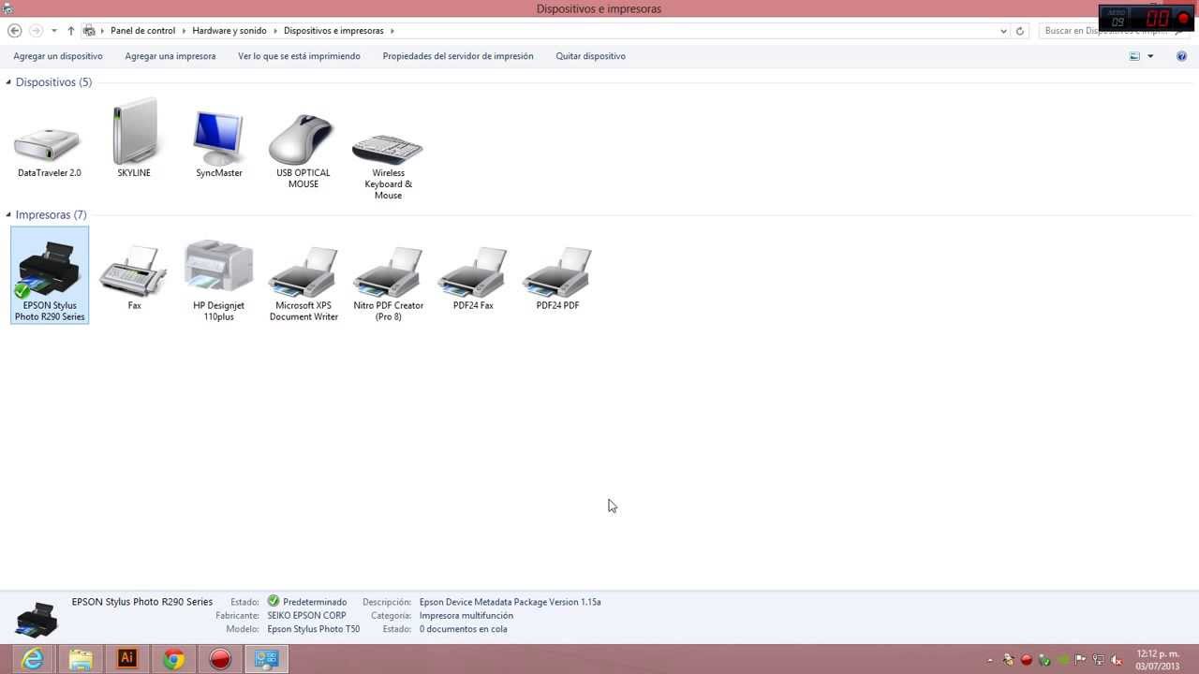Viewport: 1199px width, 674px height.
Task: Navigate to Panel de control breadcrumb
Action: (142, 31)
